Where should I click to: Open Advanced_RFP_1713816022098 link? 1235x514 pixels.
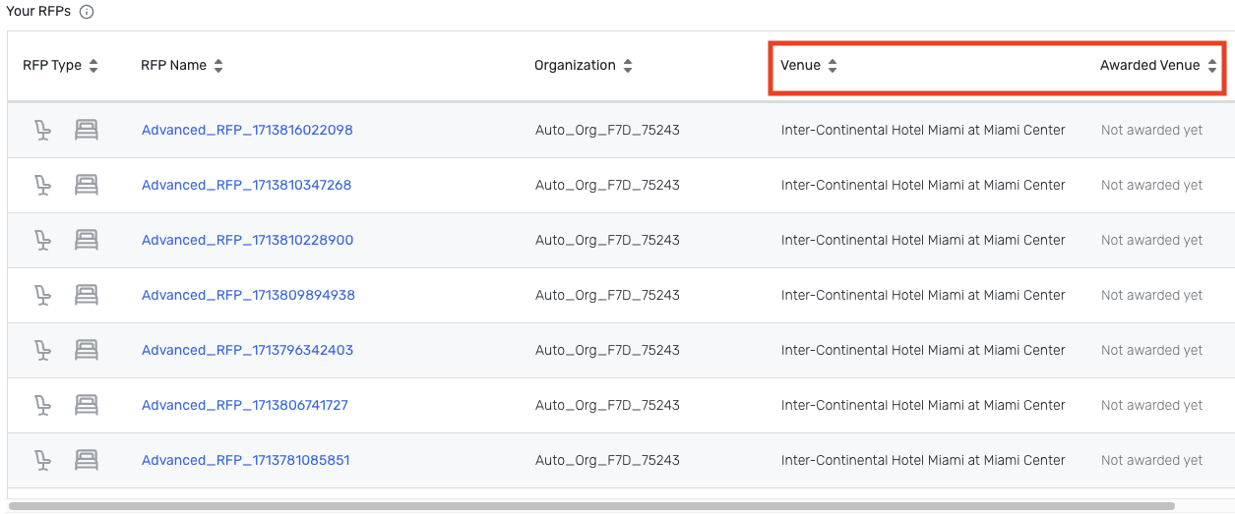tap(247, 130)
